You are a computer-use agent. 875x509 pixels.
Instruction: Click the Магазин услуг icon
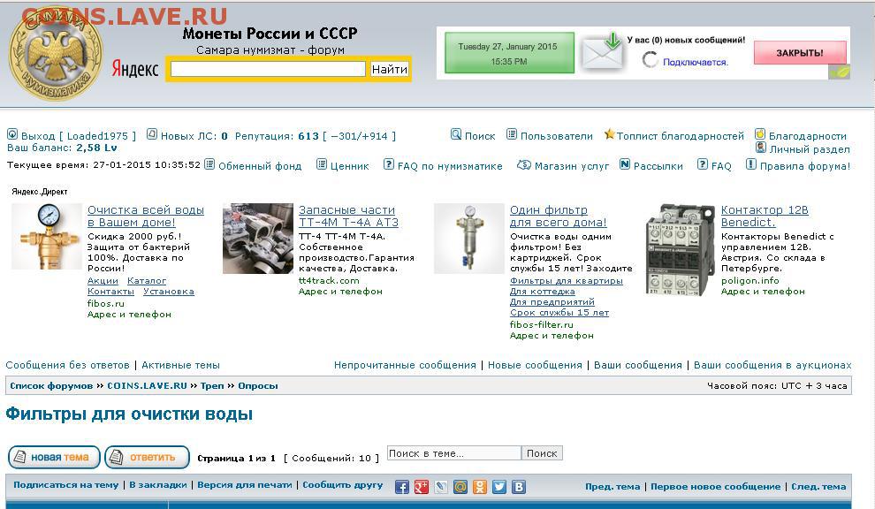(523, 164)
